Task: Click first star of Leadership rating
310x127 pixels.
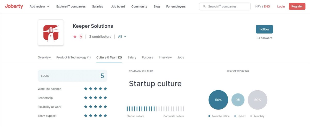Action: click(x=86, y=98)
